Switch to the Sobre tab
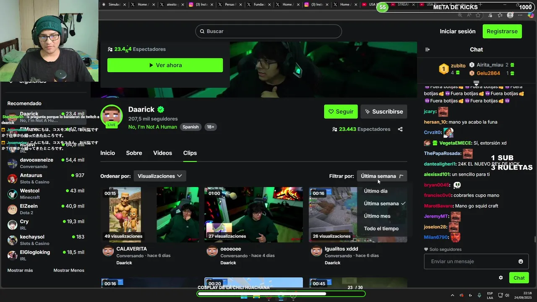Image resolution: width=537 pixels, height=302 pixels. tap(134, 153)
